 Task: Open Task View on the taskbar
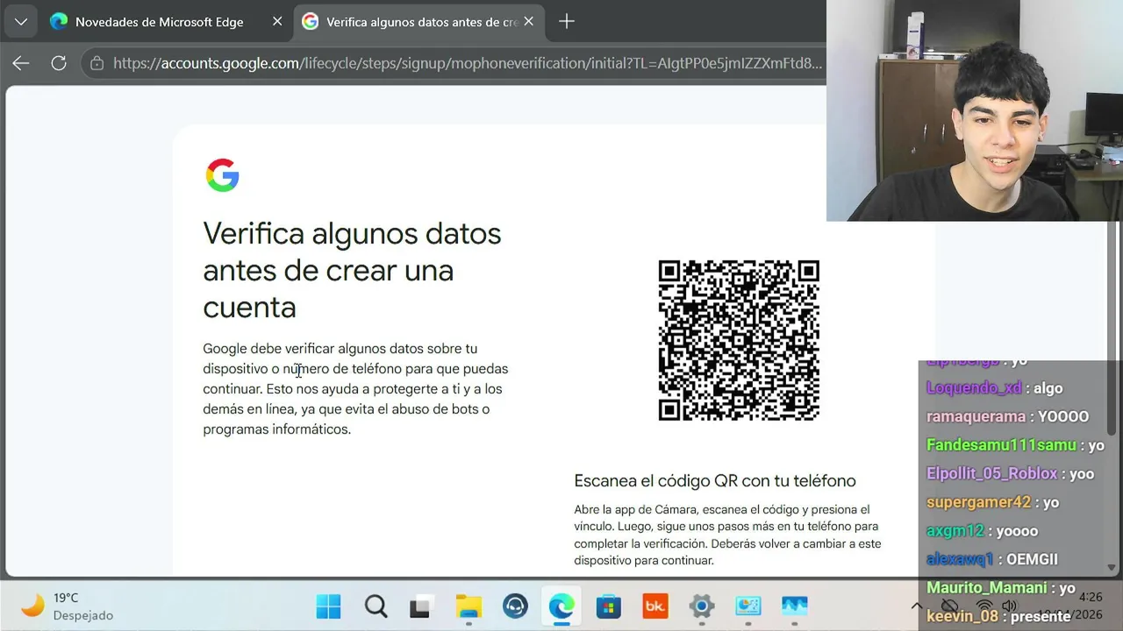pos(422,606)
